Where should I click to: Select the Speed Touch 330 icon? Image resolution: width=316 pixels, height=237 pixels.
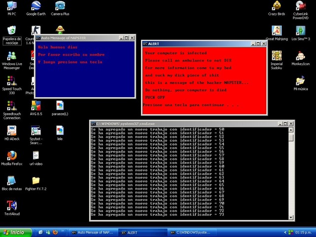tap(12, 85)
